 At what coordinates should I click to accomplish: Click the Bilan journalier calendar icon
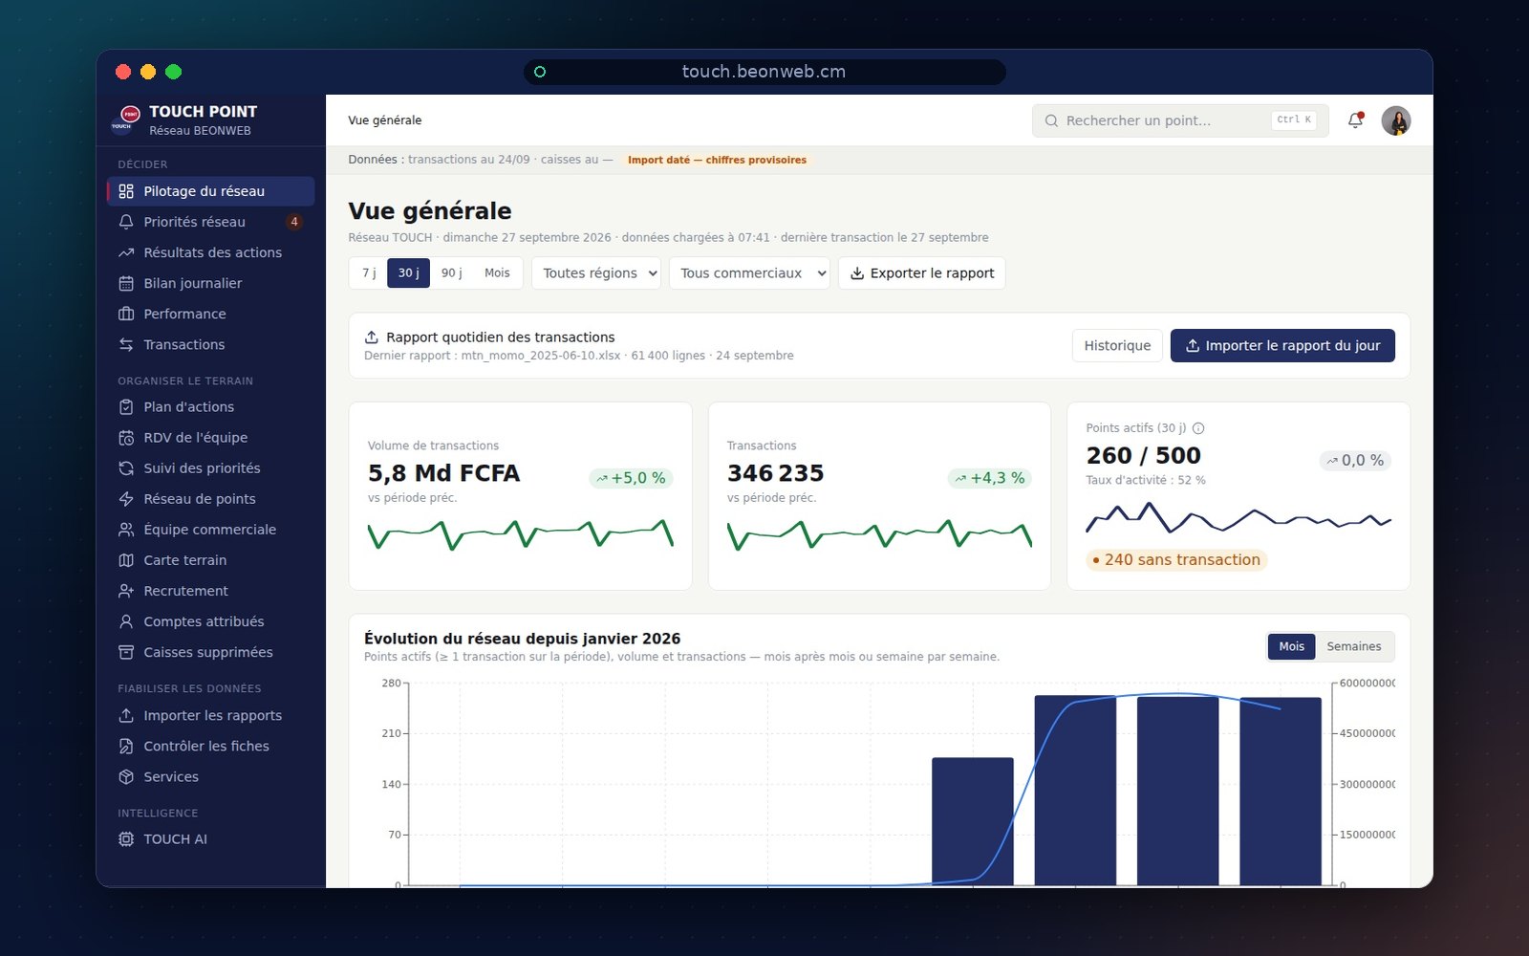126,283
